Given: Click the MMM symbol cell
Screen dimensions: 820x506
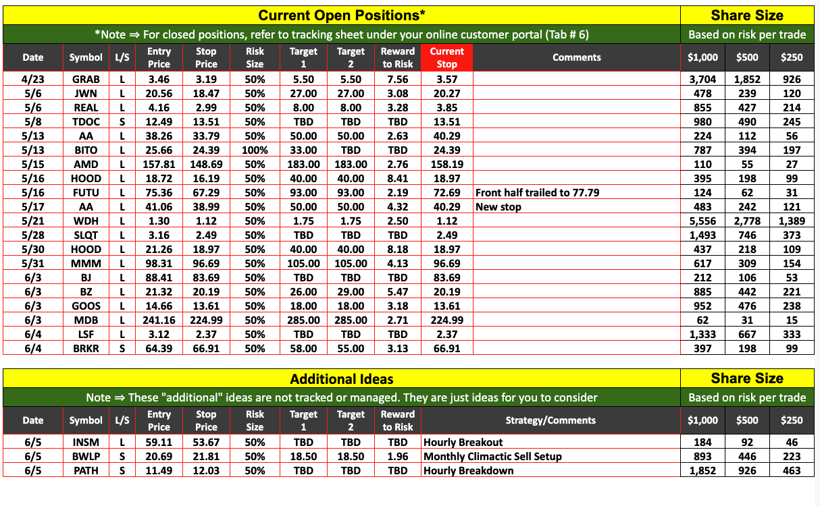Looking at the screenshot, I should point(86,263).
